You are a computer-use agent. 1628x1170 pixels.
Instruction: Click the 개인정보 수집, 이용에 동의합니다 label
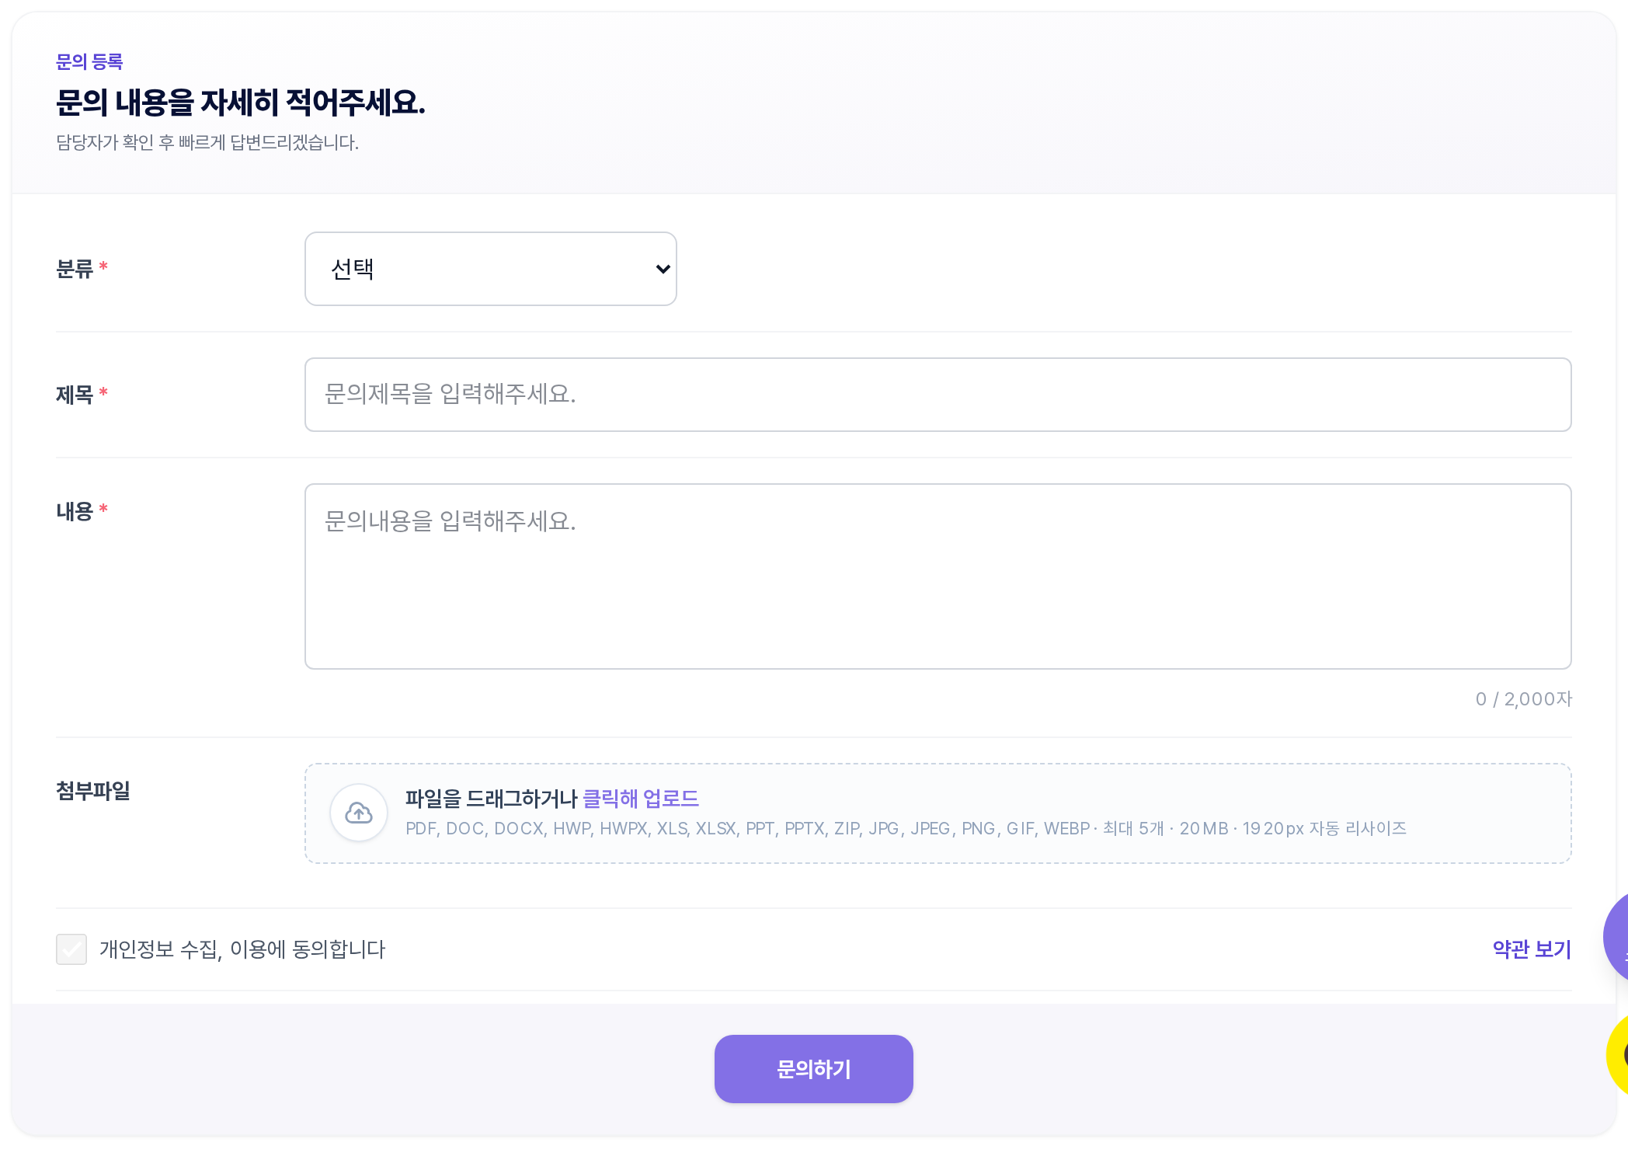[242, 949]
